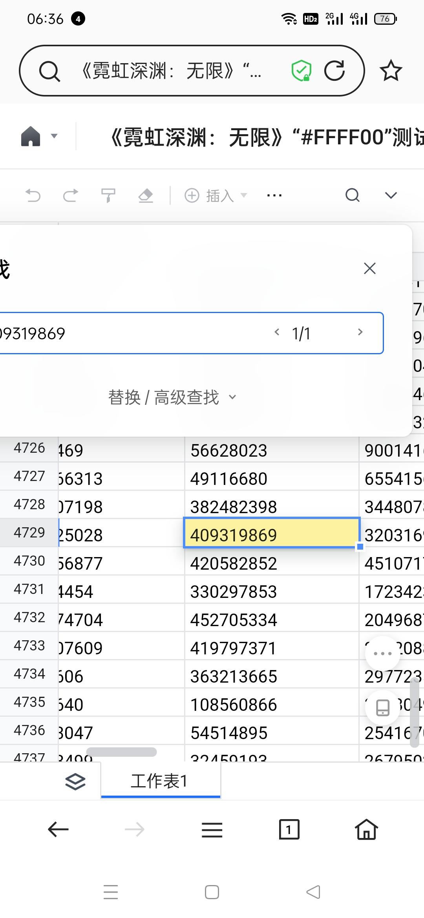
Task: Select the format painter tool
Action: (108, 195)
